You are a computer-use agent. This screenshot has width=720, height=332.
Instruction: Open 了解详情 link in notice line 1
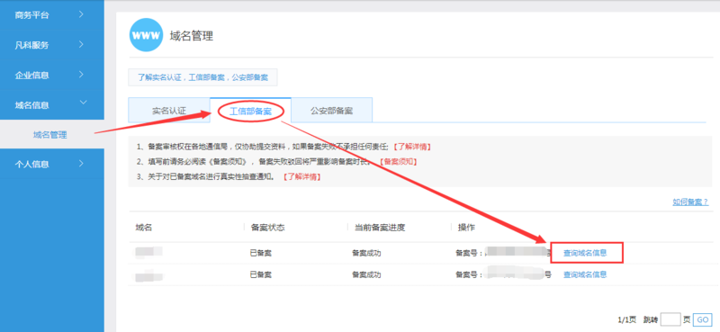pos(412,147)
